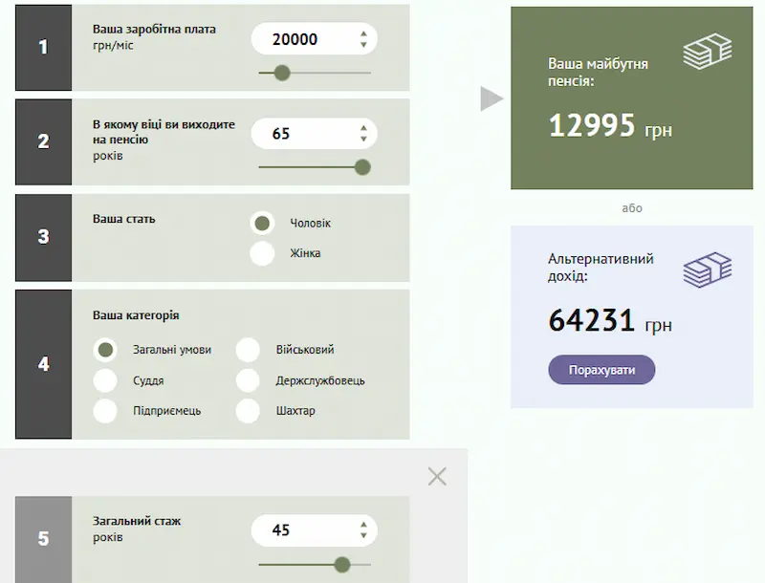Increase total work experience with up arrow

pyautogui.click(x=363, y=525)
